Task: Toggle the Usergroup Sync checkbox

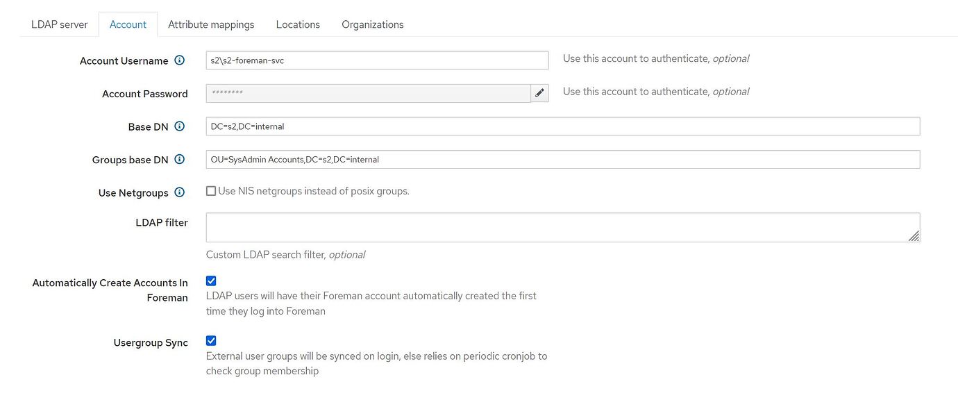Action: point(210,340)
